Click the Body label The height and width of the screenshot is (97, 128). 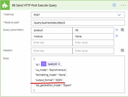click(x=6, y=58)
